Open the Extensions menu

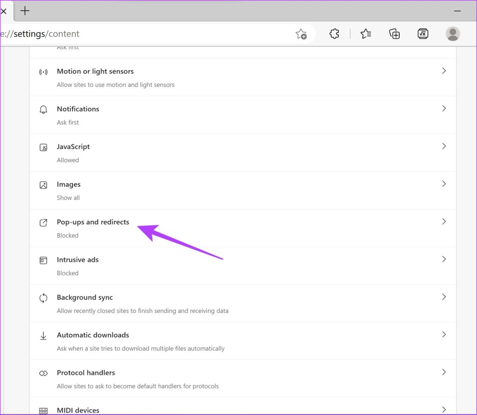(x=334, y=33)
